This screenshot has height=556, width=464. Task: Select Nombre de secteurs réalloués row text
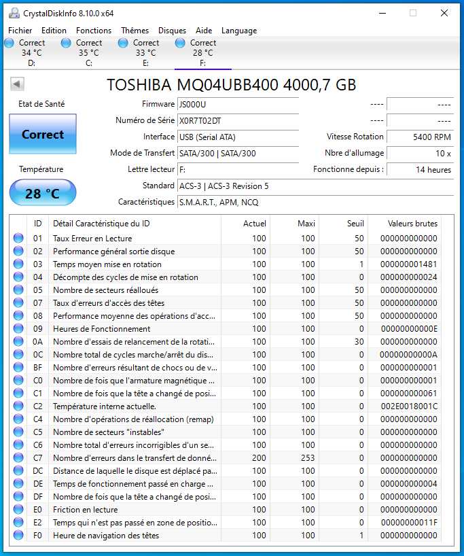click(105, 290)
